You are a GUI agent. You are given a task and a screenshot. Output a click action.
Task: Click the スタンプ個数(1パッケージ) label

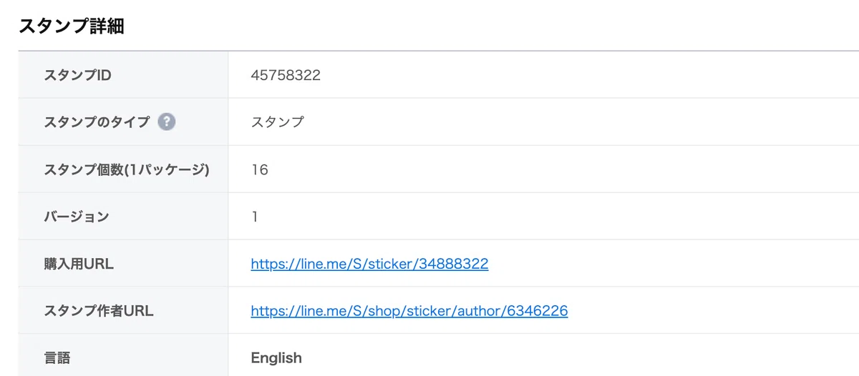pos(127,170)
